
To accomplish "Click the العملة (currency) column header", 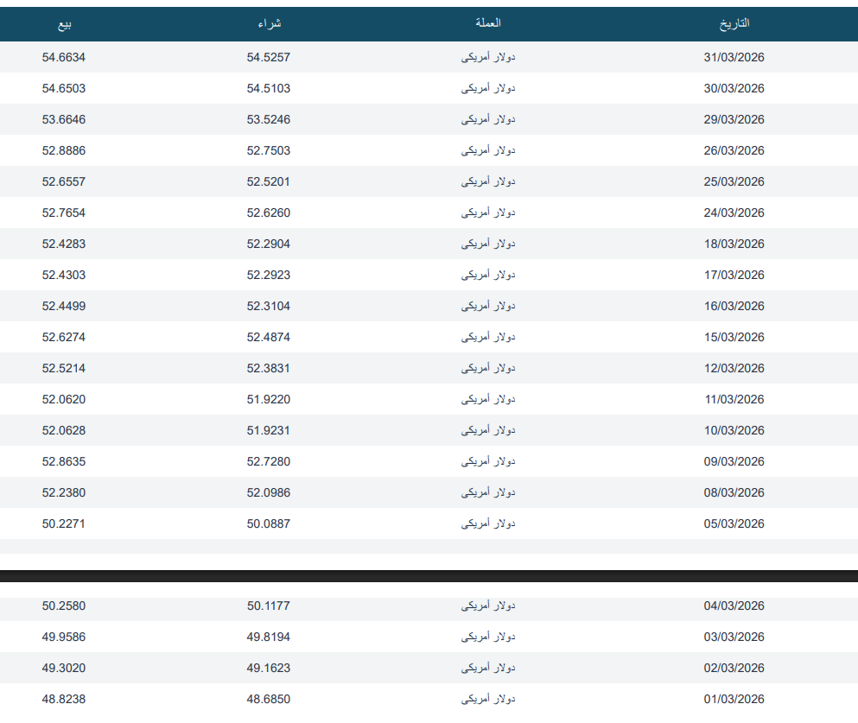I will (488, 24).
